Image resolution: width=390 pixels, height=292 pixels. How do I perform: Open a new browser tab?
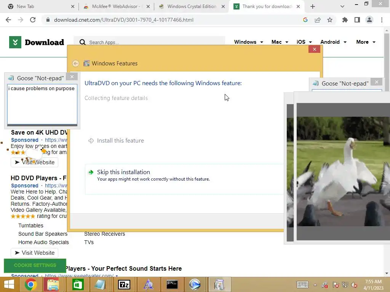(x=313, y=6)
